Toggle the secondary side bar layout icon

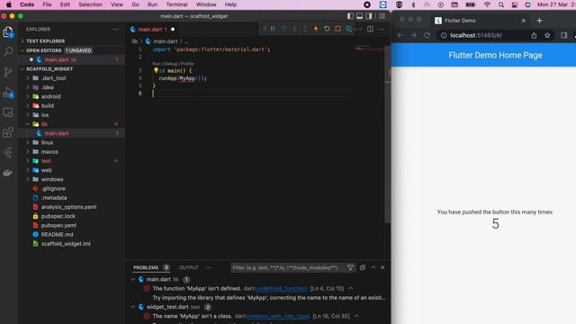coord(369,16)
